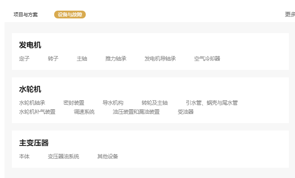Open the 水轮机补气装置 link
Screen dimensions: 295x178
[x=37, y=112]
